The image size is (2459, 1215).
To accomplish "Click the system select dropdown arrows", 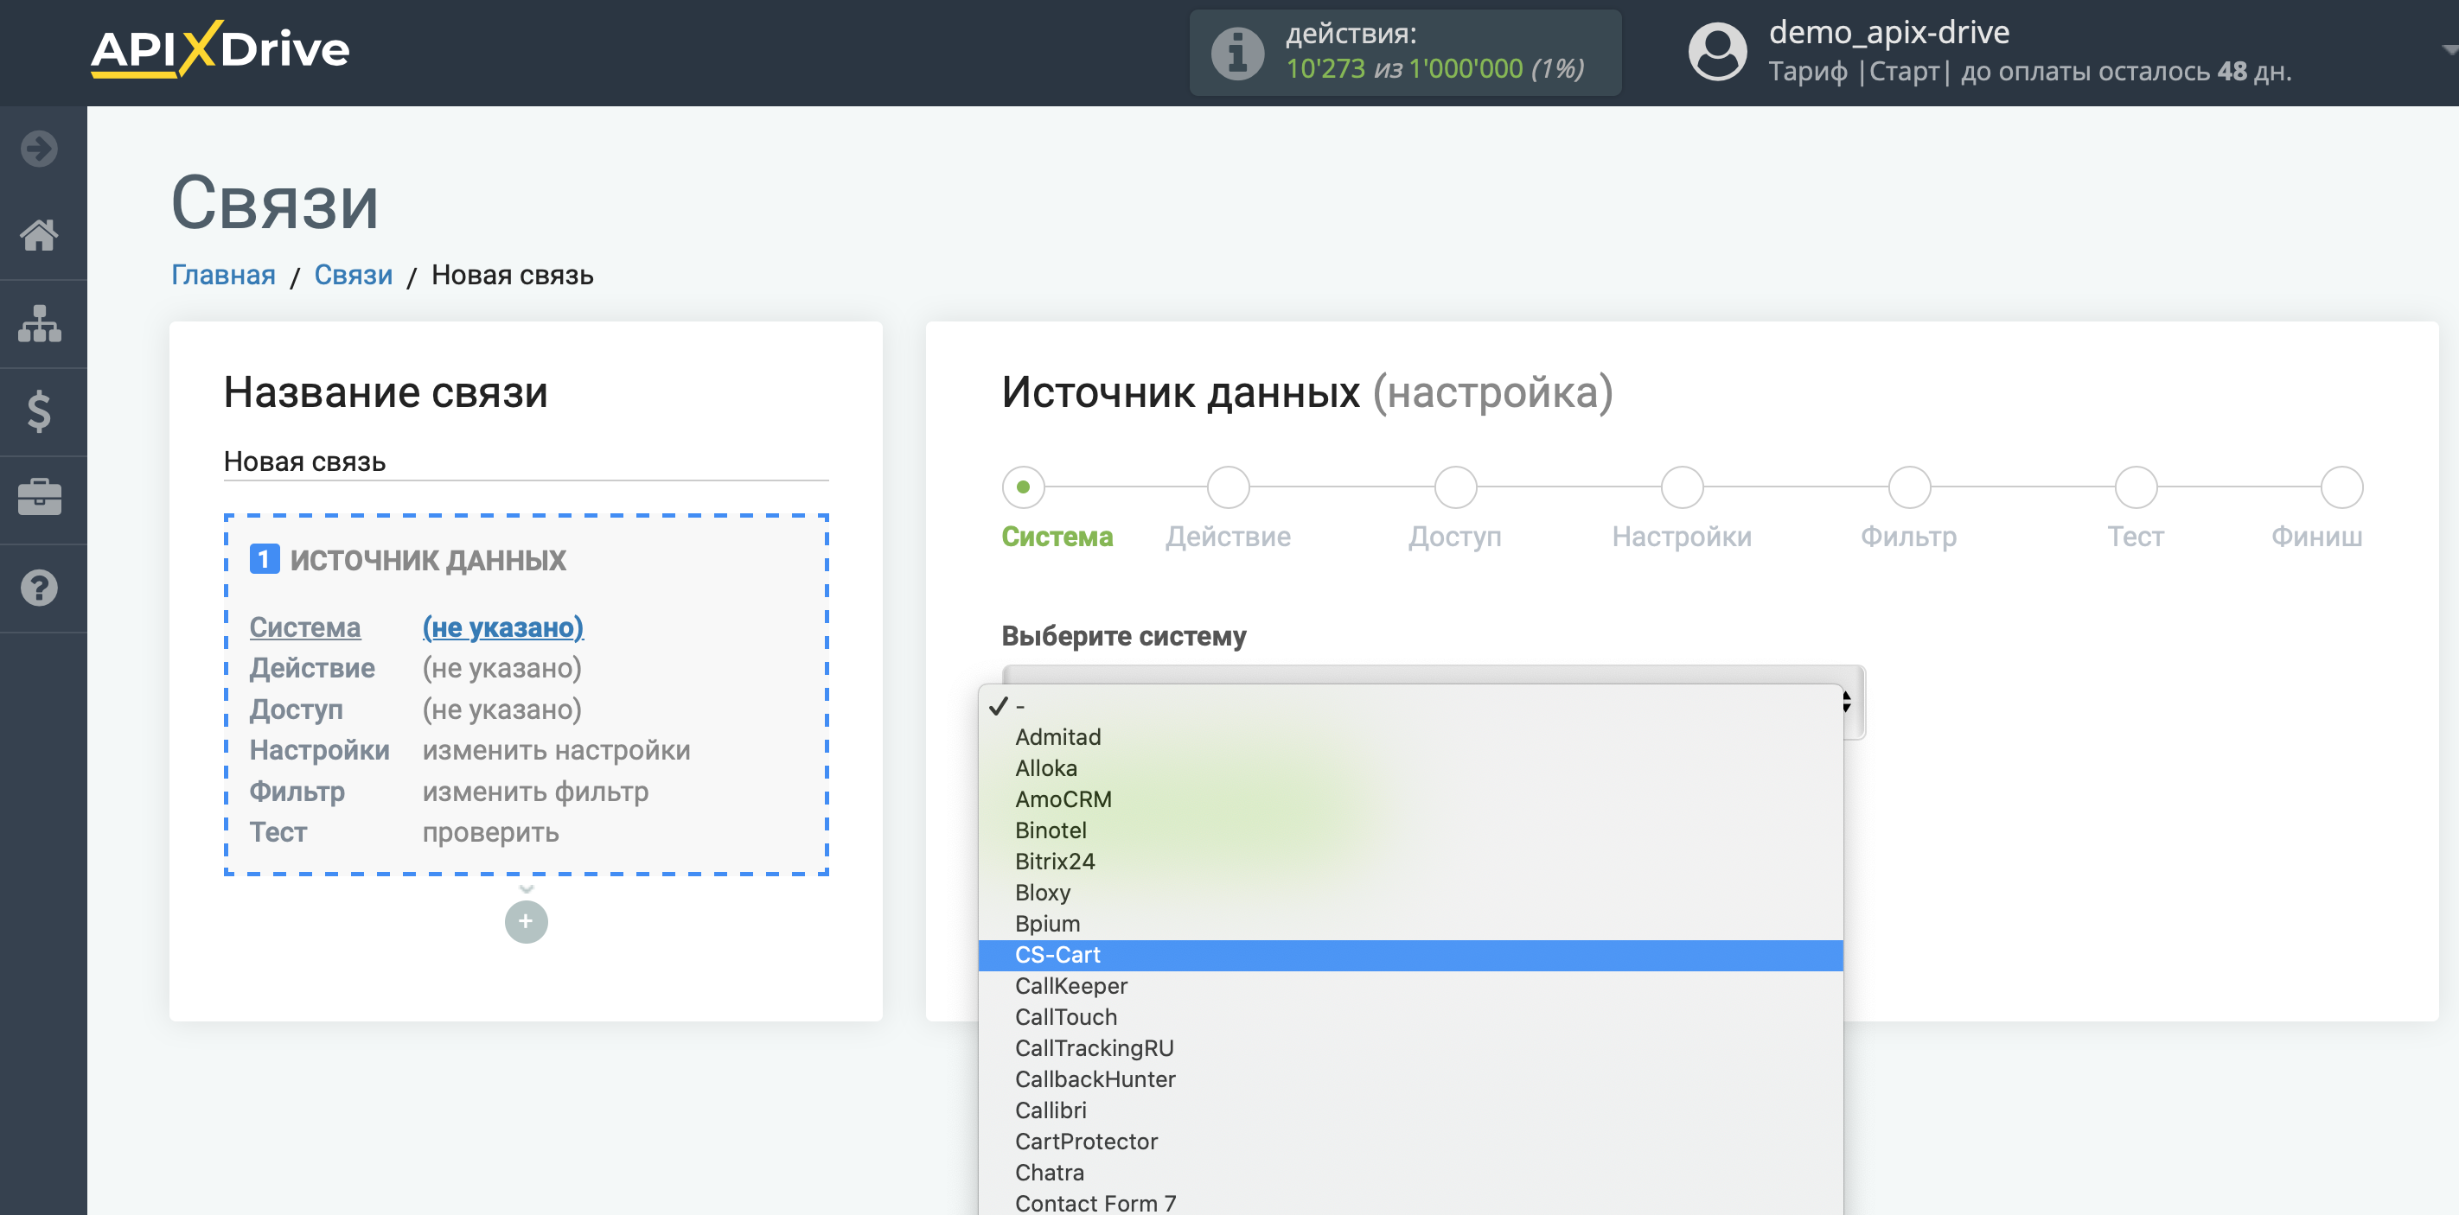I will tap(1848, 703).
